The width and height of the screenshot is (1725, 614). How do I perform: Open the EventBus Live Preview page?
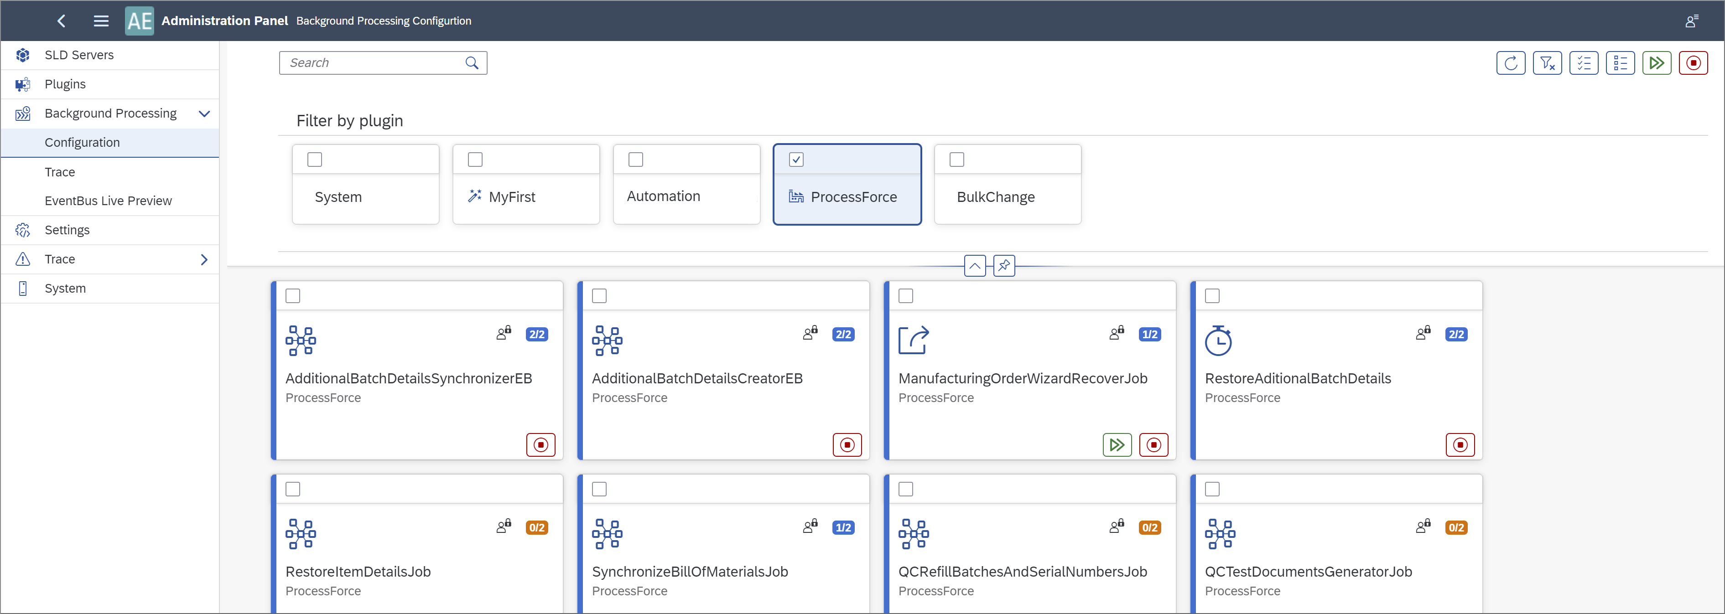coord(108,201)
